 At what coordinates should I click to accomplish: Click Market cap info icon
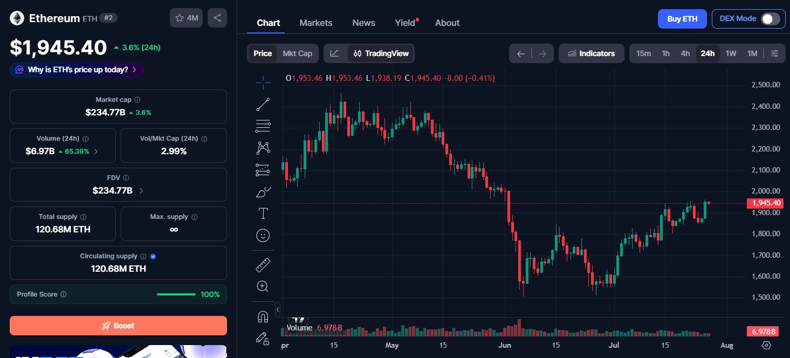pos(138,100)
